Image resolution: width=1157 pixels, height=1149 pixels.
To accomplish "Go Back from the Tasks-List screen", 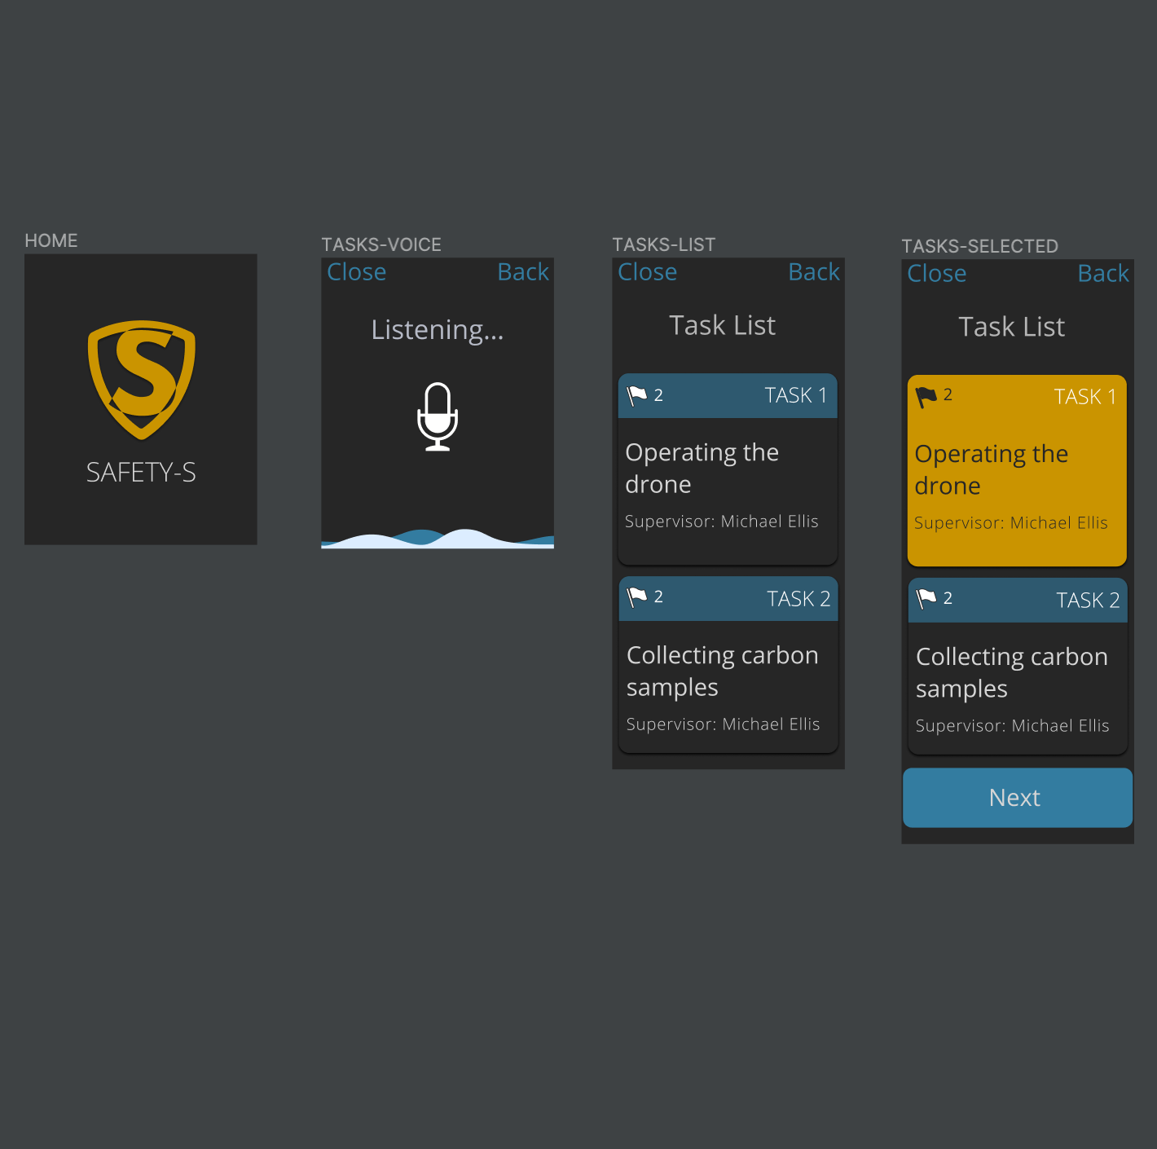I will click(814, 272).
